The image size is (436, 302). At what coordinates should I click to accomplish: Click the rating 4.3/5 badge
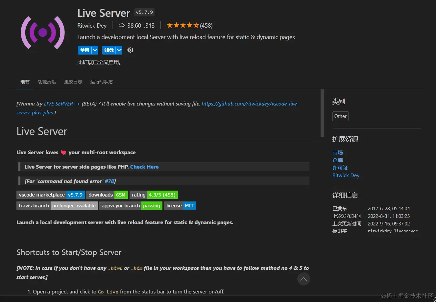pyautogui.click(x=154, y=195)
